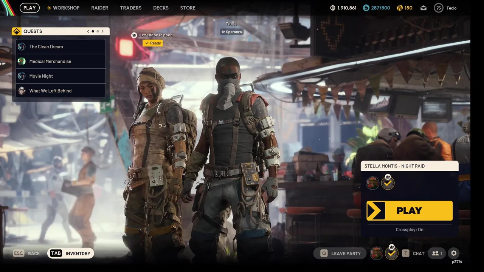Click Movie Night quest giver portrait
The image size is (484, 272).
pos(22,76)
